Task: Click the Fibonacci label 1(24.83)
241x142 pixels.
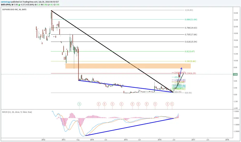Action: pos(189,10)
